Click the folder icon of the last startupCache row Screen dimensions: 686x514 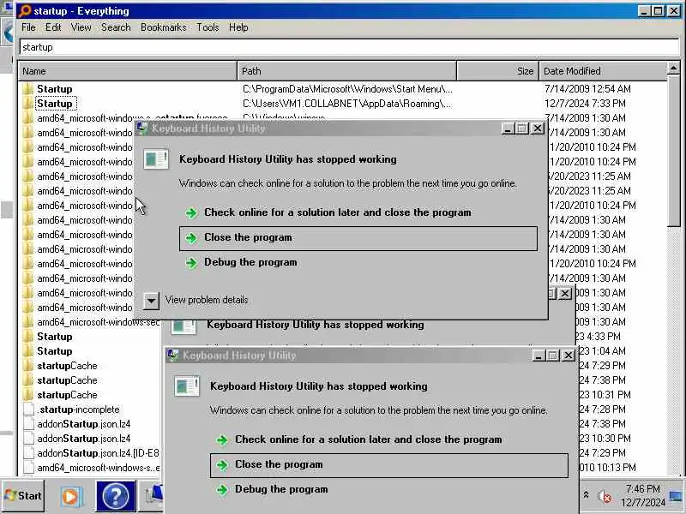(x=28, y=395)
